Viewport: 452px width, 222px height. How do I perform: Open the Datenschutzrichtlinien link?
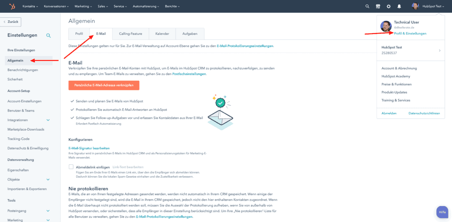tap(424, 113)
